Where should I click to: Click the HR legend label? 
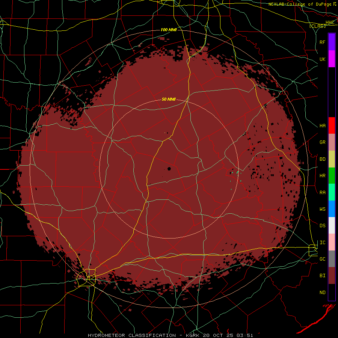322,176
